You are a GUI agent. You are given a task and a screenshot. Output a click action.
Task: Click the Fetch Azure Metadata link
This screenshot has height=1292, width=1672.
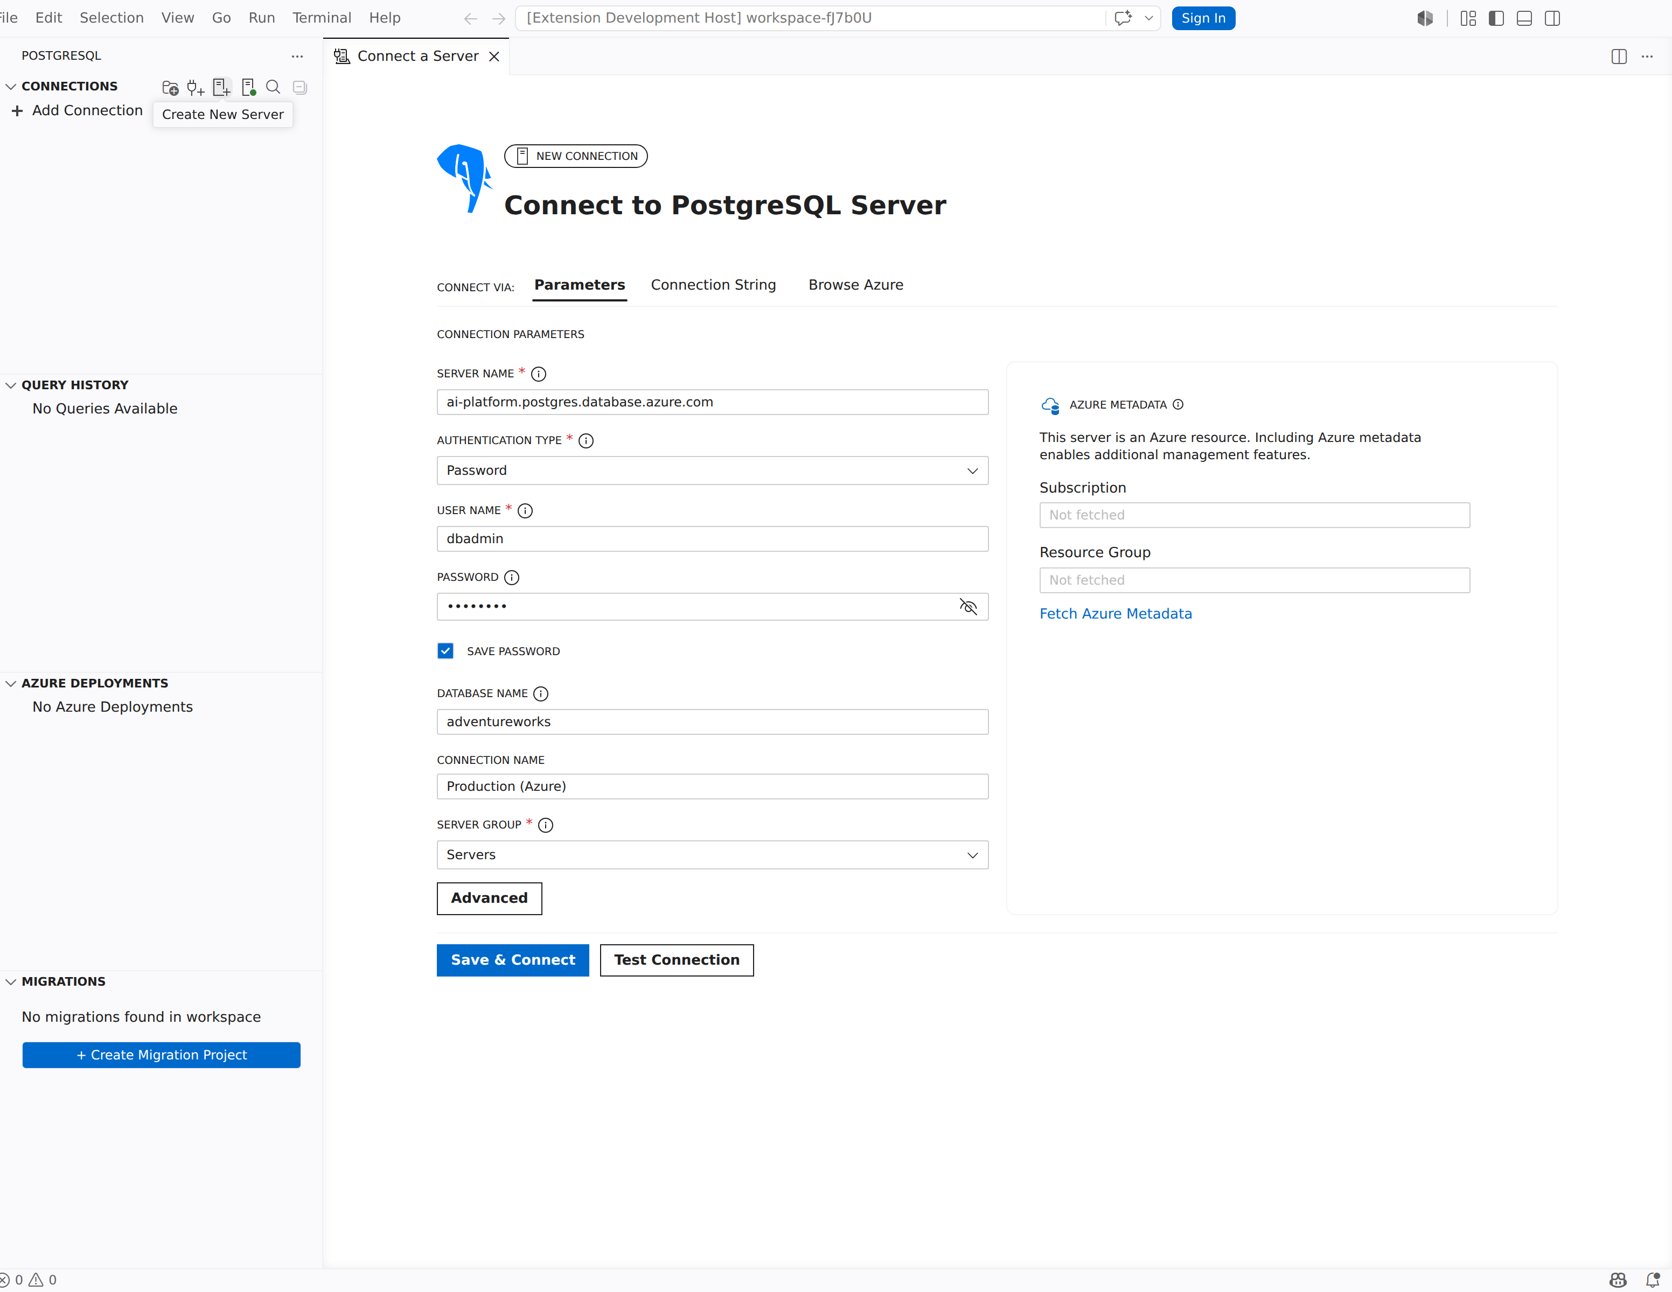1116,614
